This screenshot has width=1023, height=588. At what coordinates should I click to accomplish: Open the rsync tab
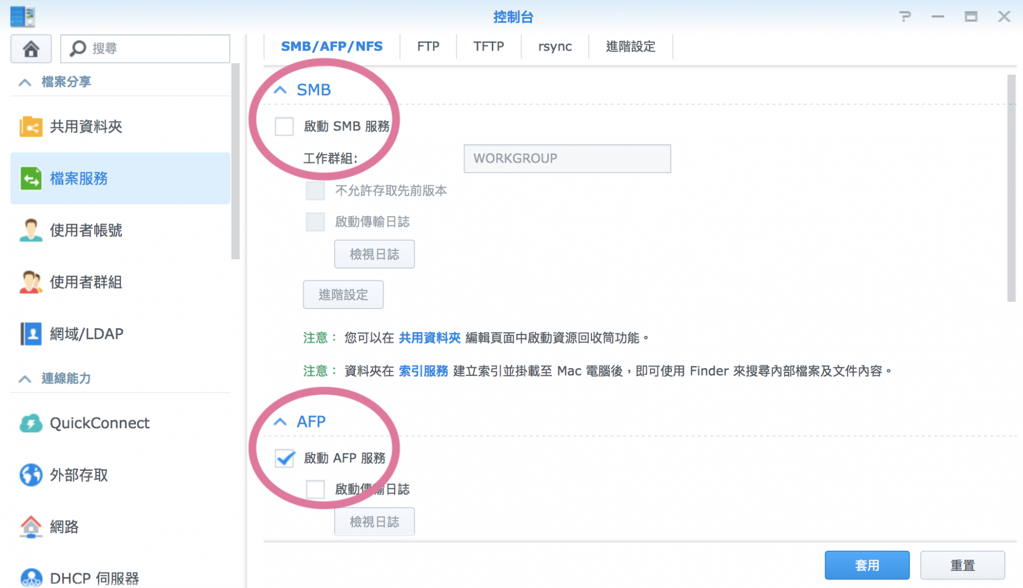(555, 47)
